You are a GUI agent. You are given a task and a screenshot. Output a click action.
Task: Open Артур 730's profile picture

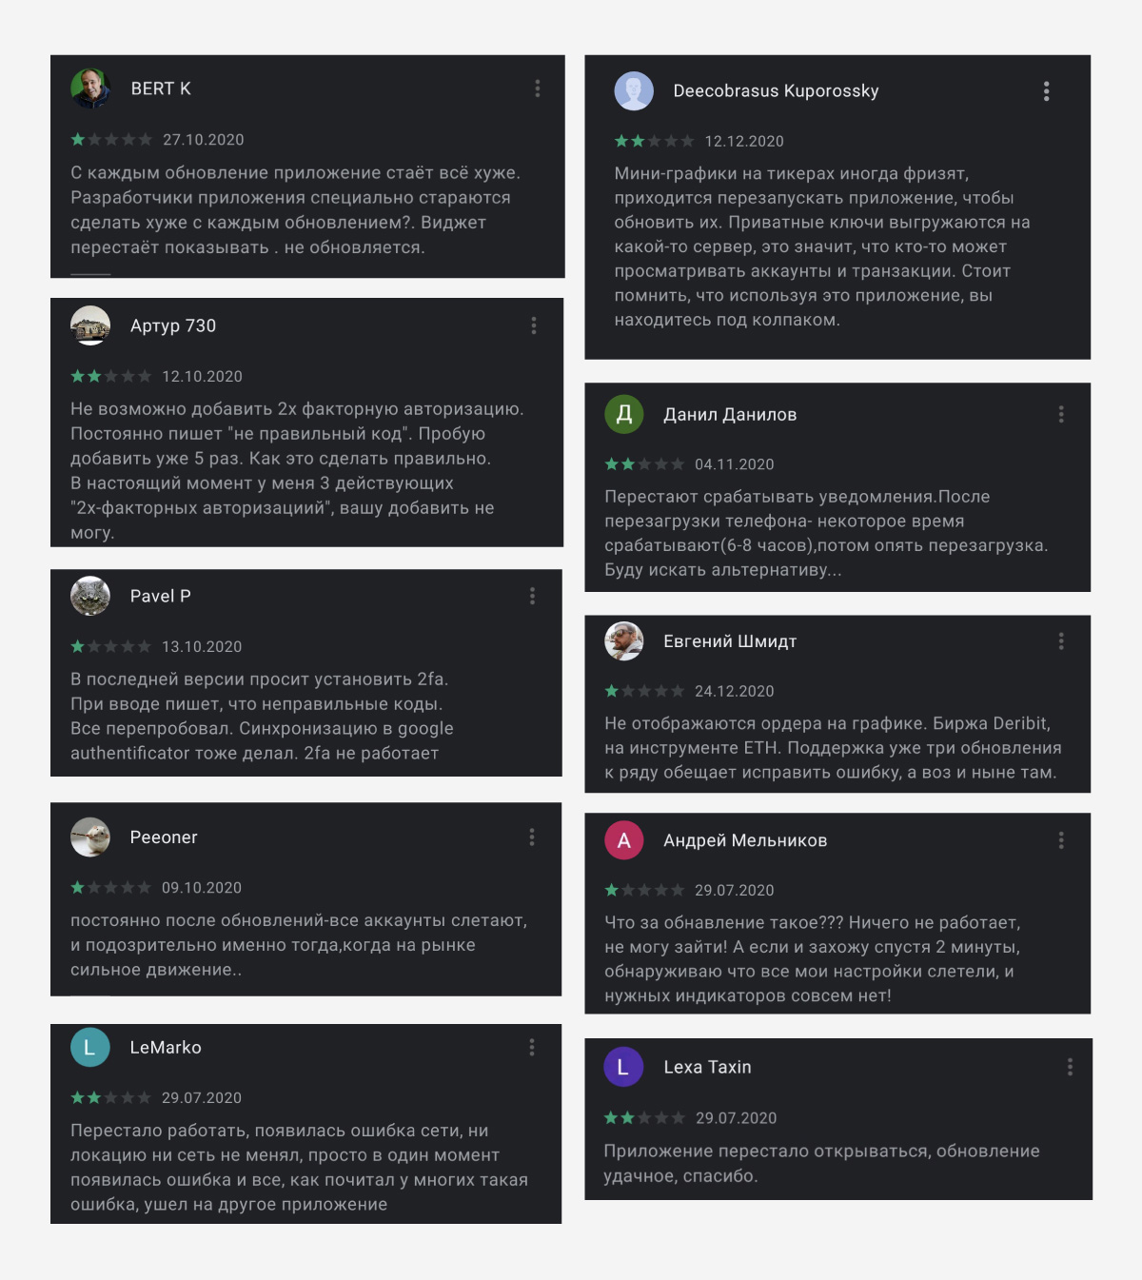tap(90, 325)
